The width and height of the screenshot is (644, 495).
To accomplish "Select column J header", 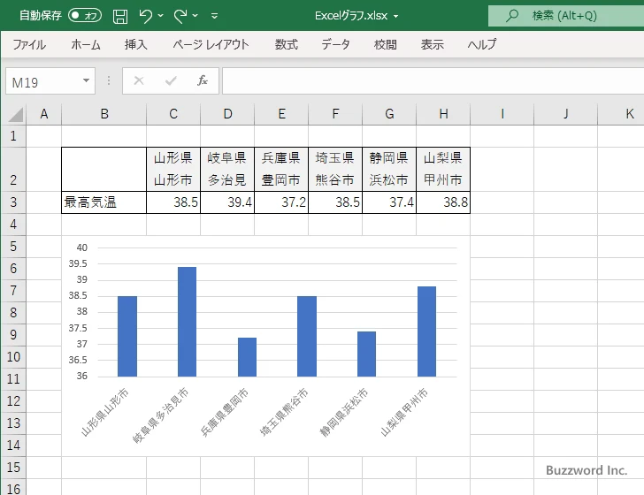I will tap(565, 114).
